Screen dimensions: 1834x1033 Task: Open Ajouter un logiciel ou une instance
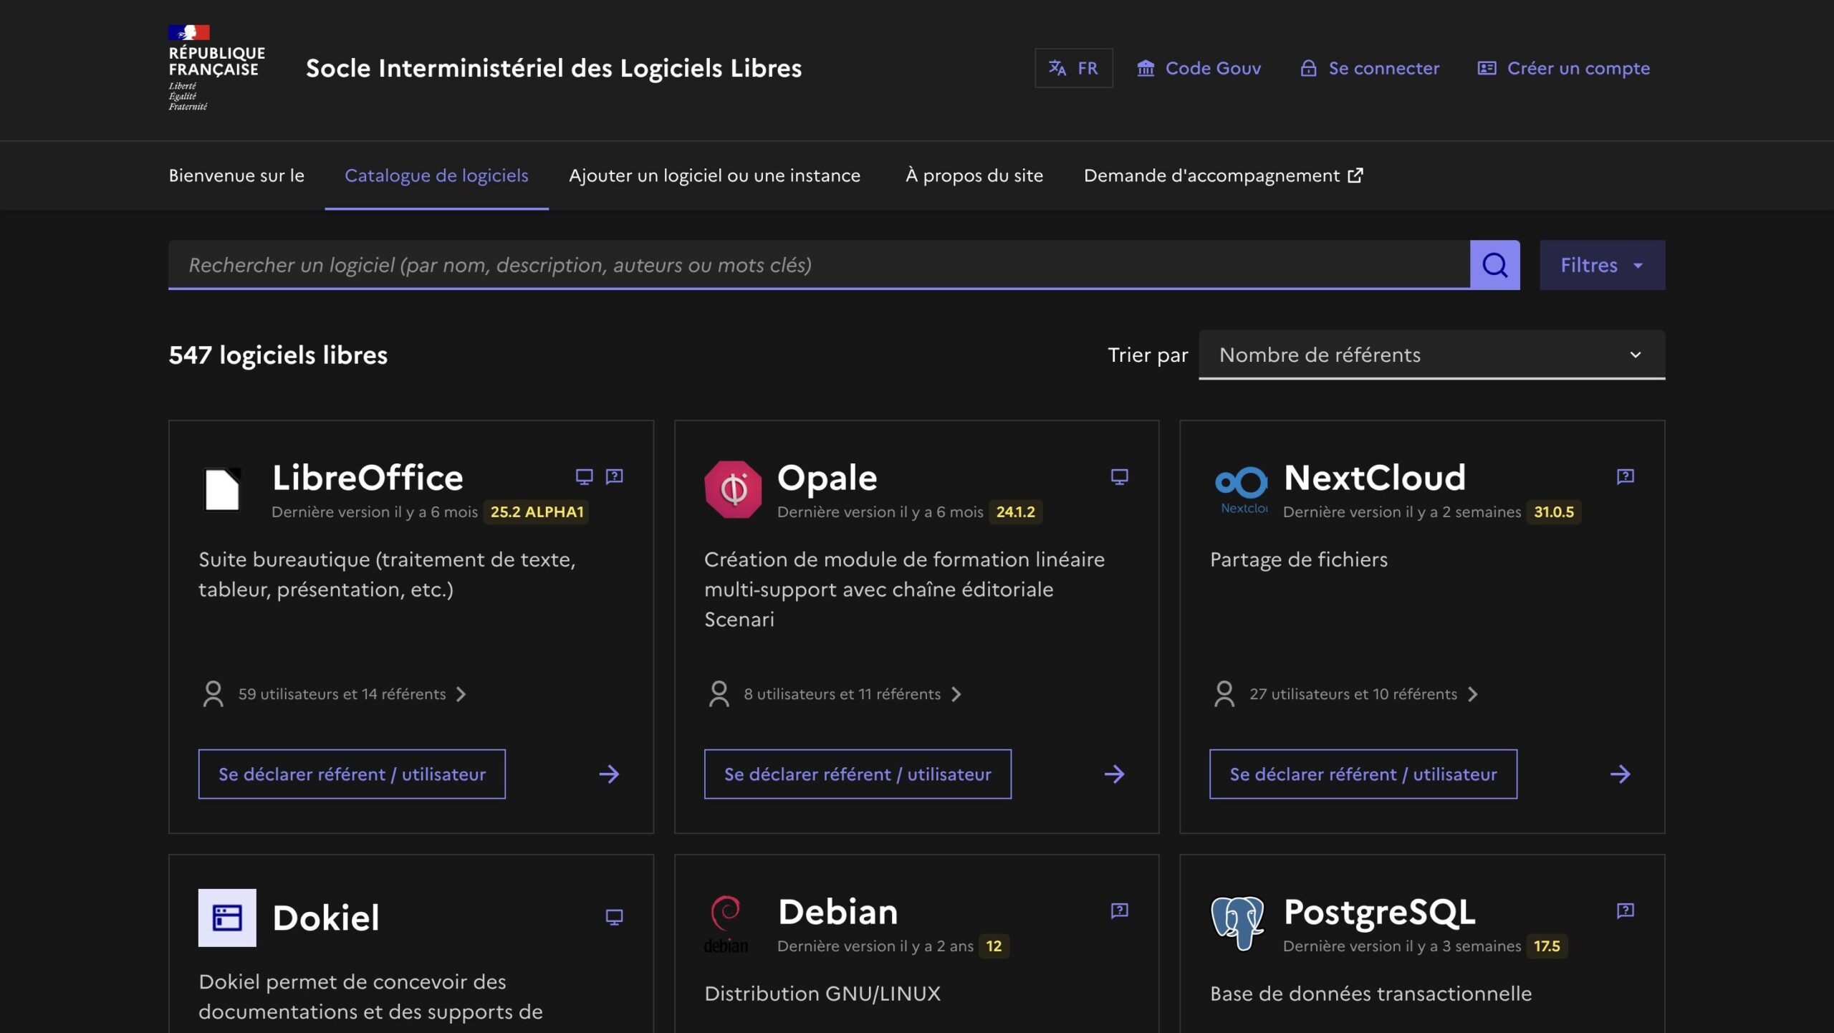tap(714, 176)
